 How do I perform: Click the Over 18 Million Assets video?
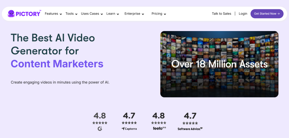pos(219,64)
